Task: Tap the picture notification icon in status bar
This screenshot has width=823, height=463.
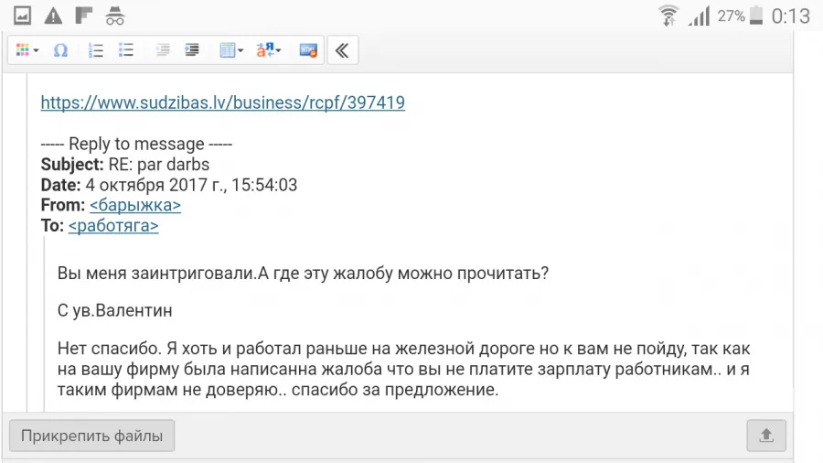Action: [x=22, y=16]
